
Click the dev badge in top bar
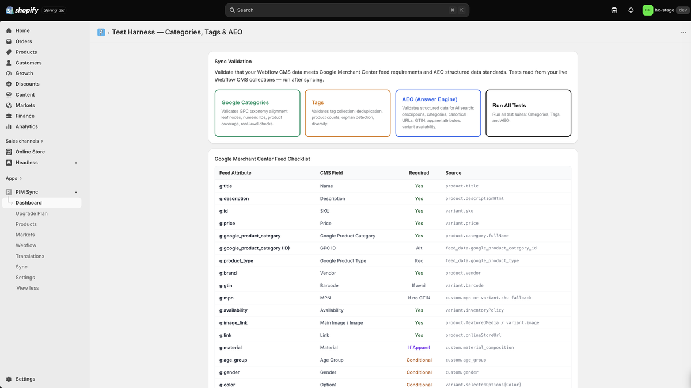pos(682,10)
